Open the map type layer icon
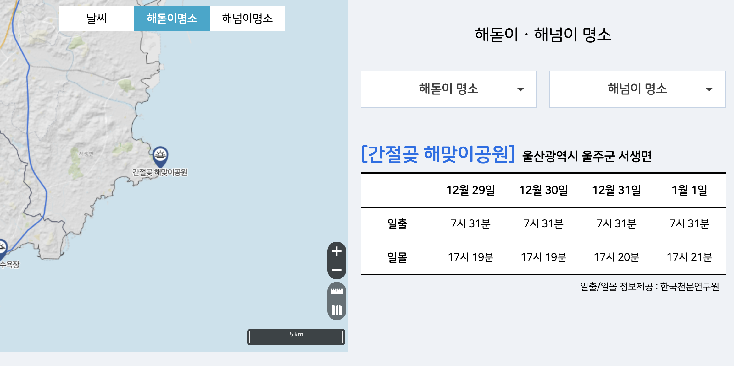734x366 pixels. coord(336,310)
